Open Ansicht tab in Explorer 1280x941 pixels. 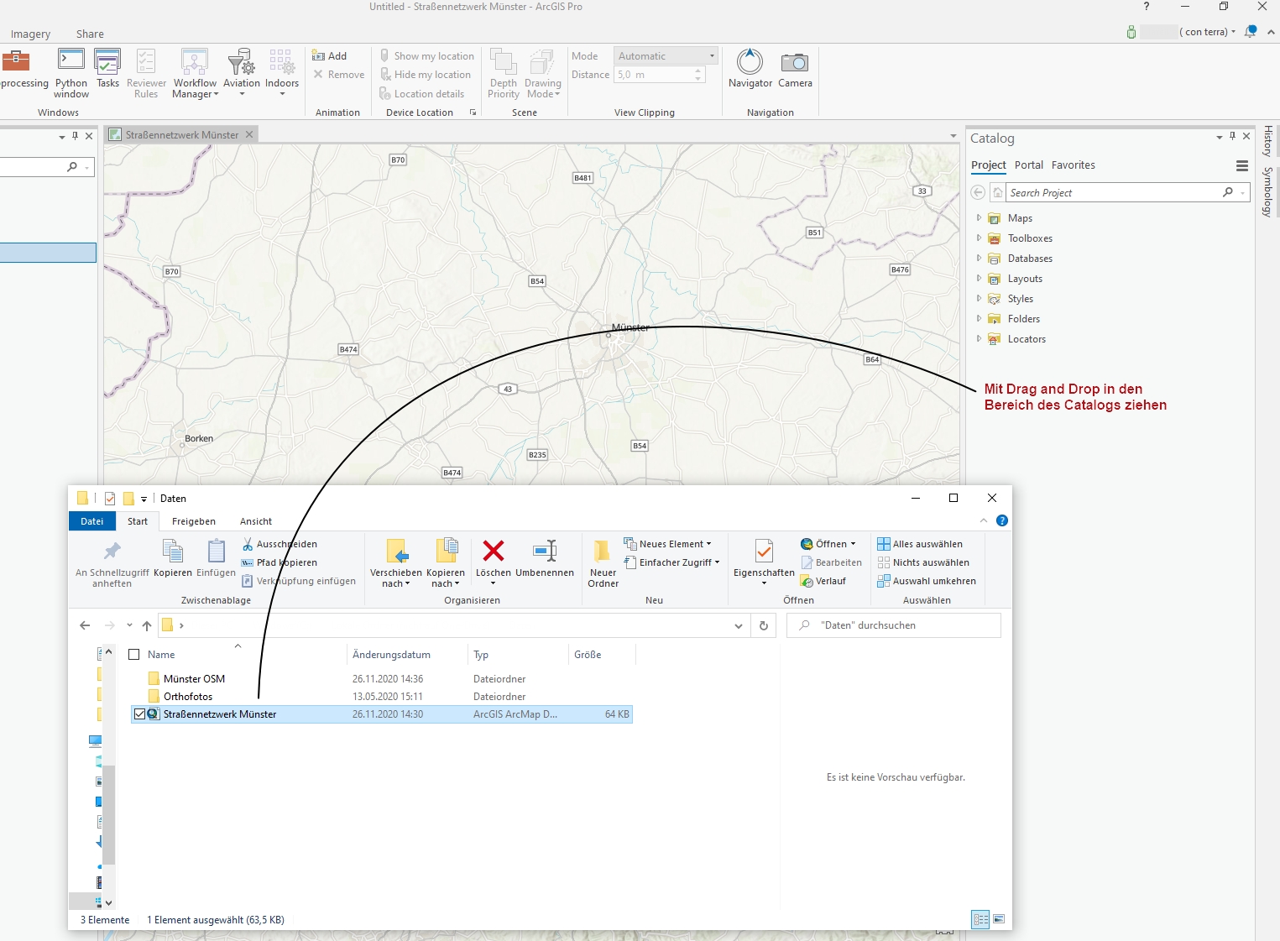256,521
